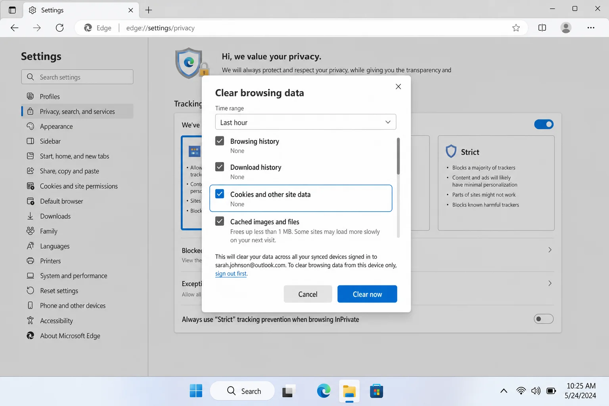The height and width of the screenshot is (406, 609).
Task: Expand Blocked trackers row chevron
Action: point(550,250)
